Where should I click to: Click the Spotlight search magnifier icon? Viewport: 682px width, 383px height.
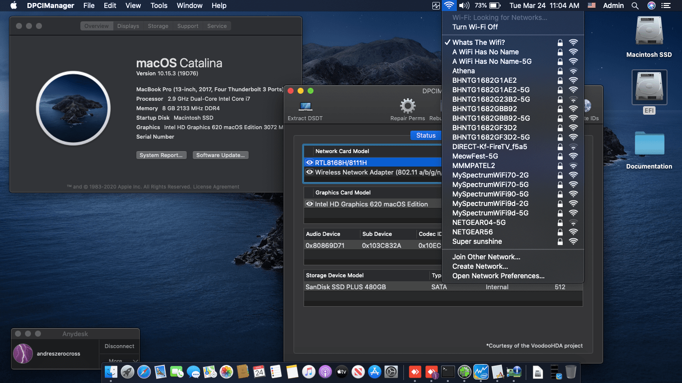pos(635,5)
